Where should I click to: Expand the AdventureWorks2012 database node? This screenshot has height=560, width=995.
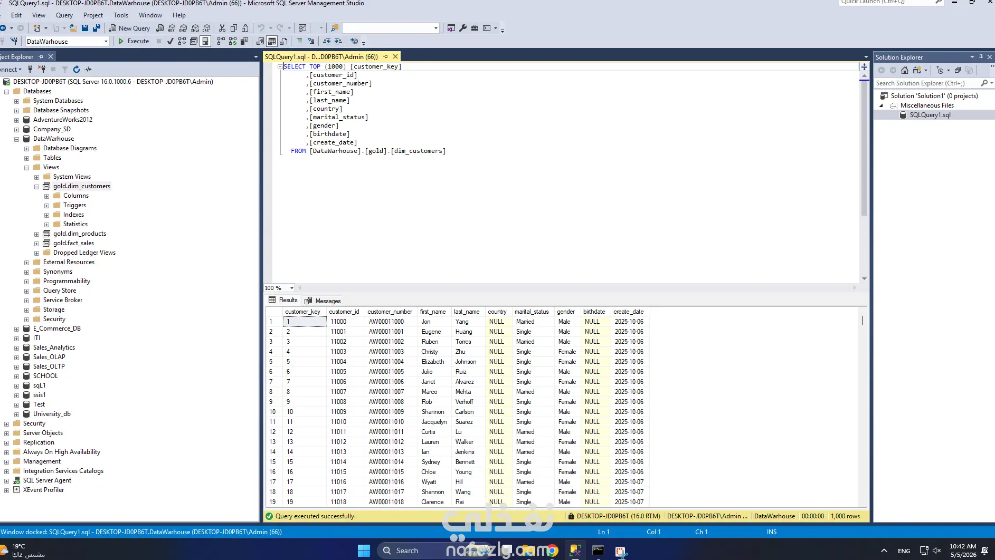pyautogui.click(x=16, y=120)
